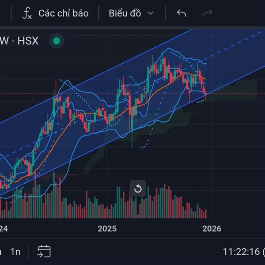Choose the '1n' time range
This screenshot has width=265, height=265.
[x=15, y=252]
